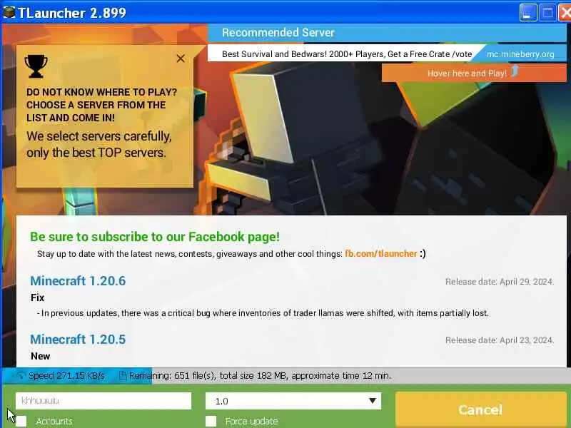Open the Minecraft 1.20.6 heading

click(78, 281)
